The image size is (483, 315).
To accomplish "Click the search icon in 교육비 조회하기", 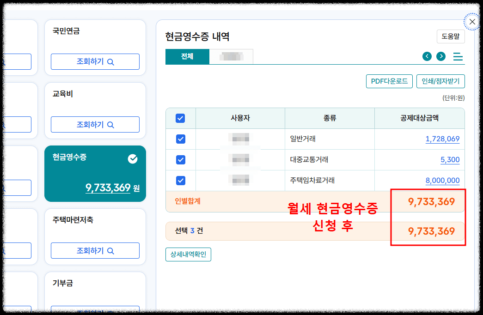I will (110, 124).
